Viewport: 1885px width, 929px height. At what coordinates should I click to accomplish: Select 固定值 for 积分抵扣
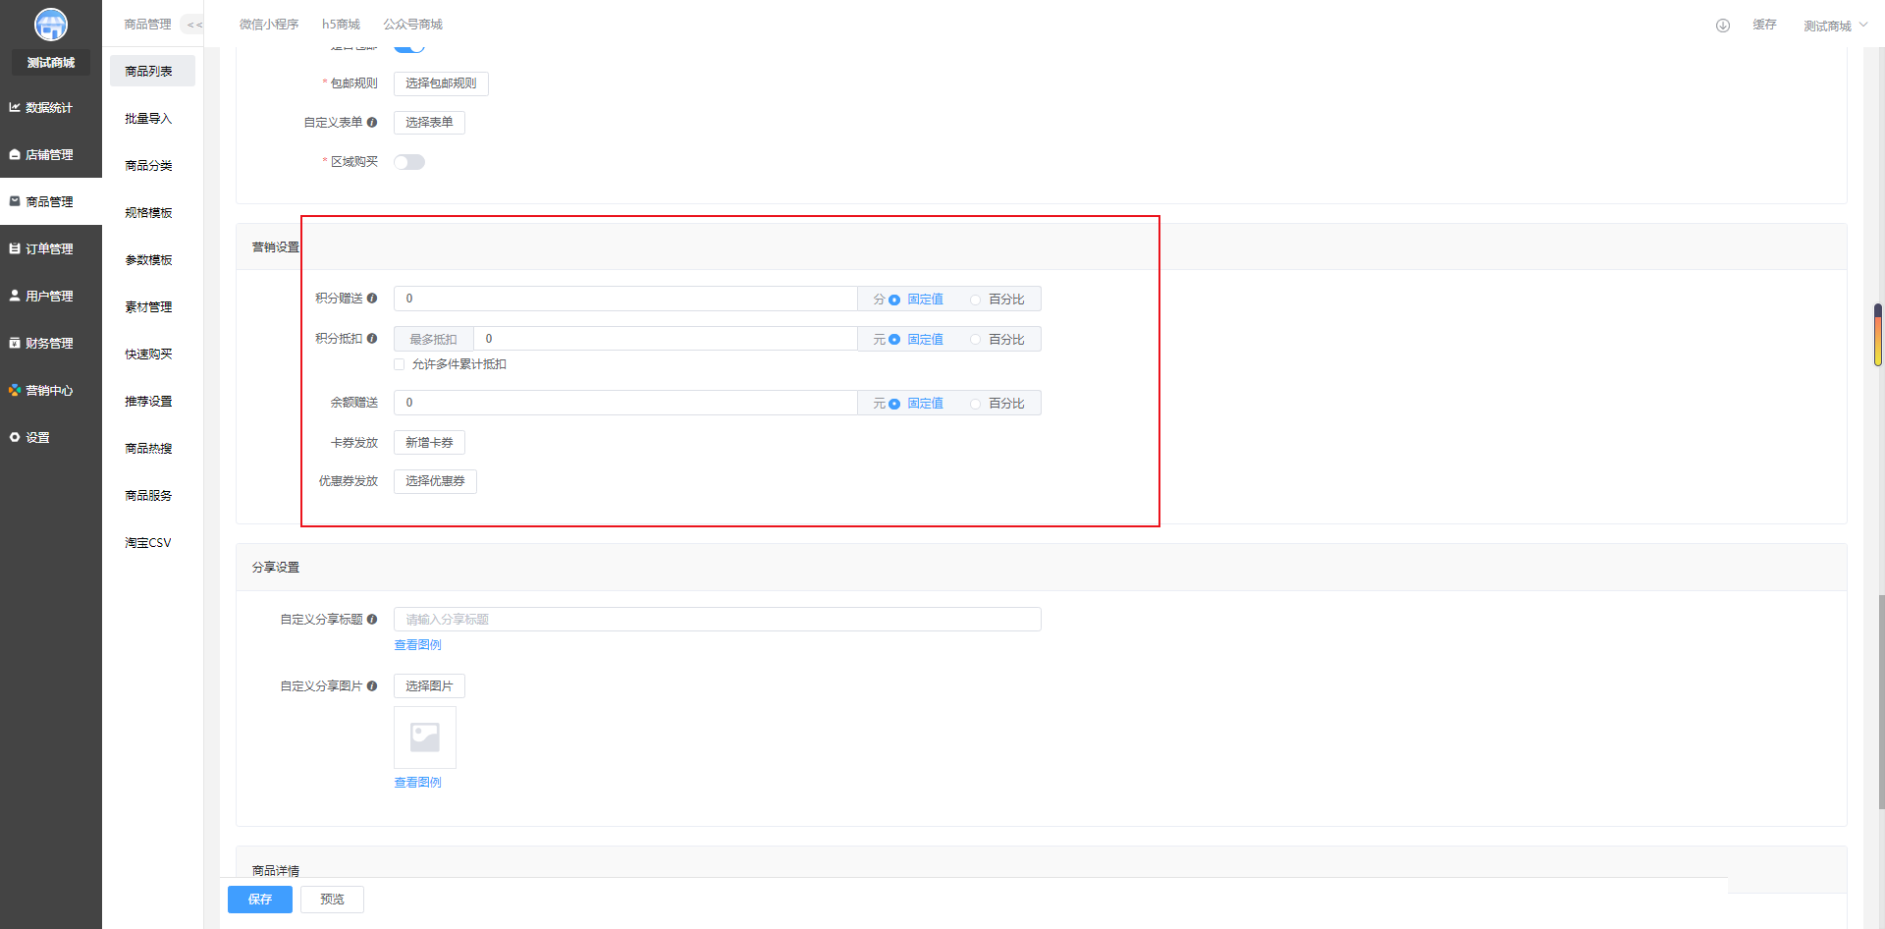click(x=916, y=340)
